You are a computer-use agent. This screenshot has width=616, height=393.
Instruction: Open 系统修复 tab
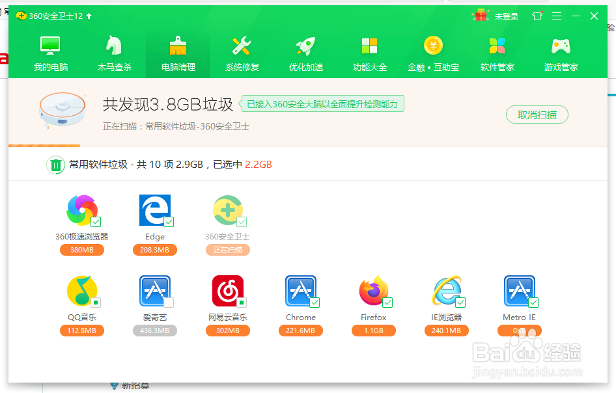[242, 53]
